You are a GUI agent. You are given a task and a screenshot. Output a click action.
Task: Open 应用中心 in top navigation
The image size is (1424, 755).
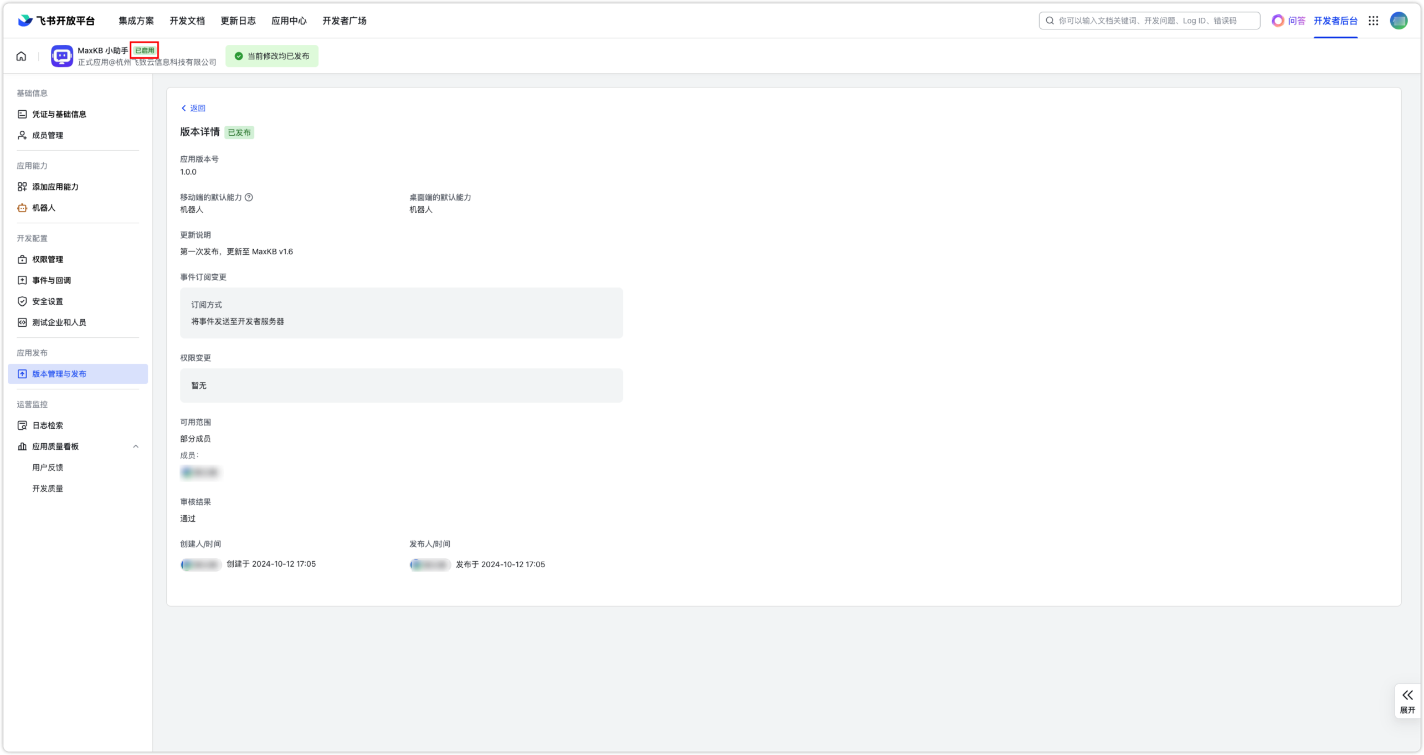click(289, 20)
